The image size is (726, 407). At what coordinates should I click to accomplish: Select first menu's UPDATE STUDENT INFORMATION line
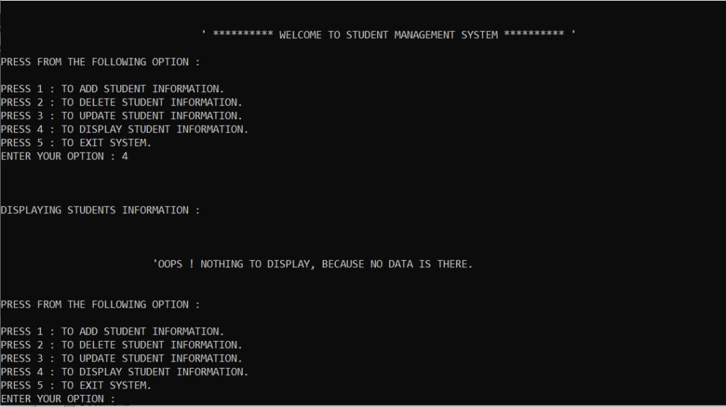pos(121,116)
